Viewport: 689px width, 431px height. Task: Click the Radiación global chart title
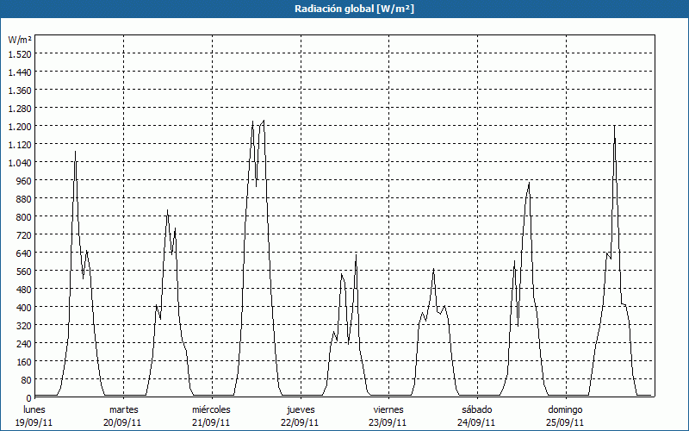click(344, 9)
